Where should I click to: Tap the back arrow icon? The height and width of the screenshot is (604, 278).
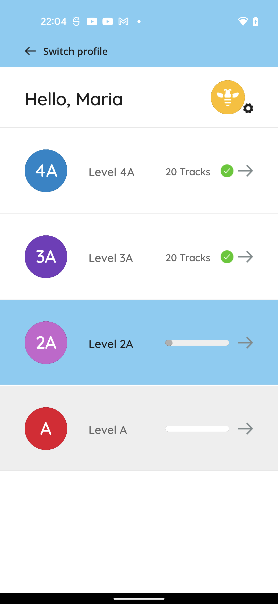30,51
